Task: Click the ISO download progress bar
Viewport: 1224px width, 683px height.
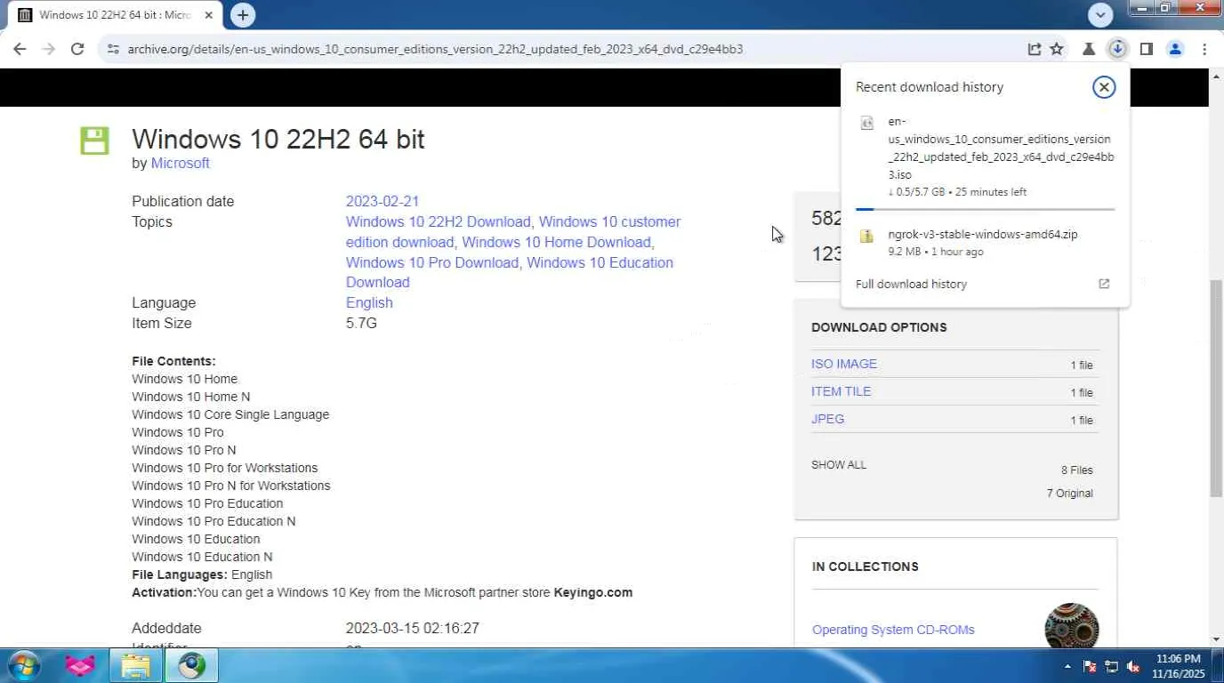Action: [985, 209]
